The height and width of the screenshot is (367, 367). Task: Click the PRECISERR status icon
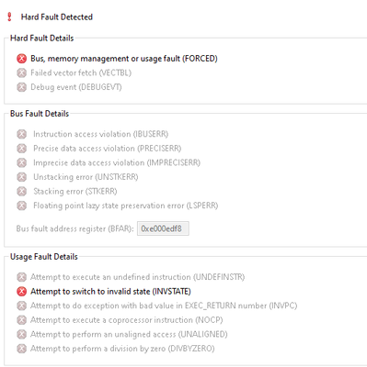(21, 149)
